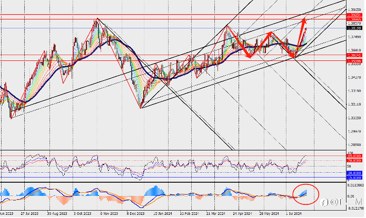The height and width of the screenshot is (218, 366).
Task: Click the 1.33190 price axis value
Action: point(354,91)
